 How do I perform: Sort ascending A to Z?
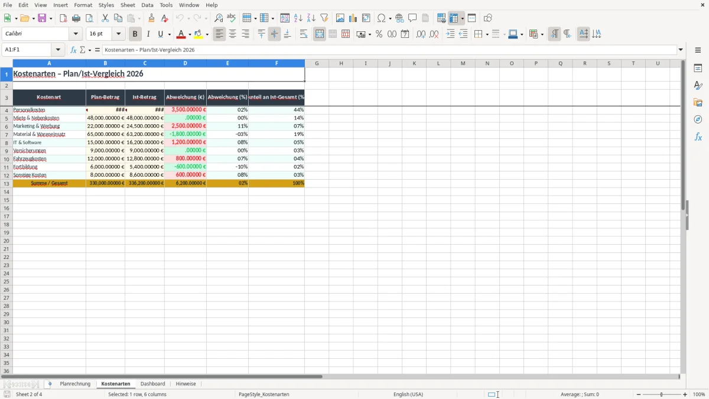[298, 18]
